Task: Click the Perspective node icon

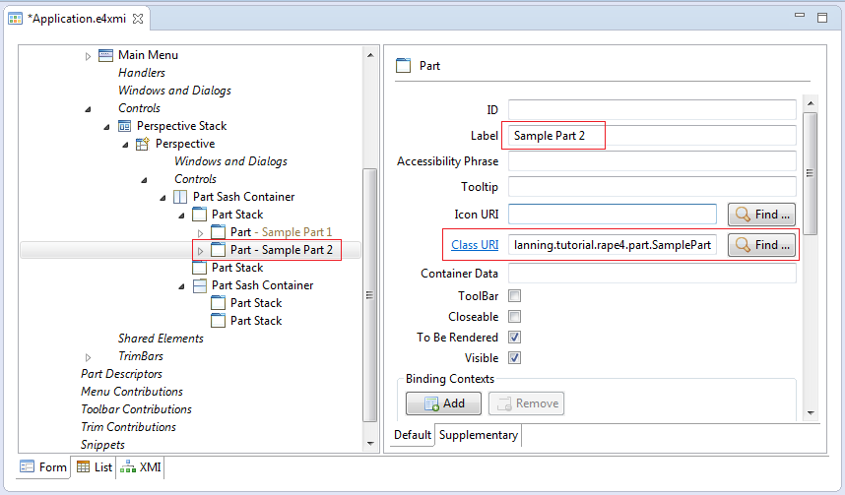Action: click(x=143, y=144)
